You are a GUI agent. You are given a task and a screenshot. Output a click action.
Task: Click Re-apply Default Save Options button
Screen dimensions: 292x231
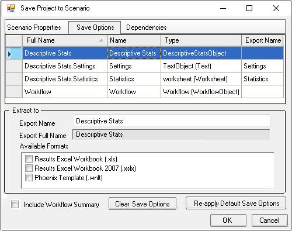236,204
